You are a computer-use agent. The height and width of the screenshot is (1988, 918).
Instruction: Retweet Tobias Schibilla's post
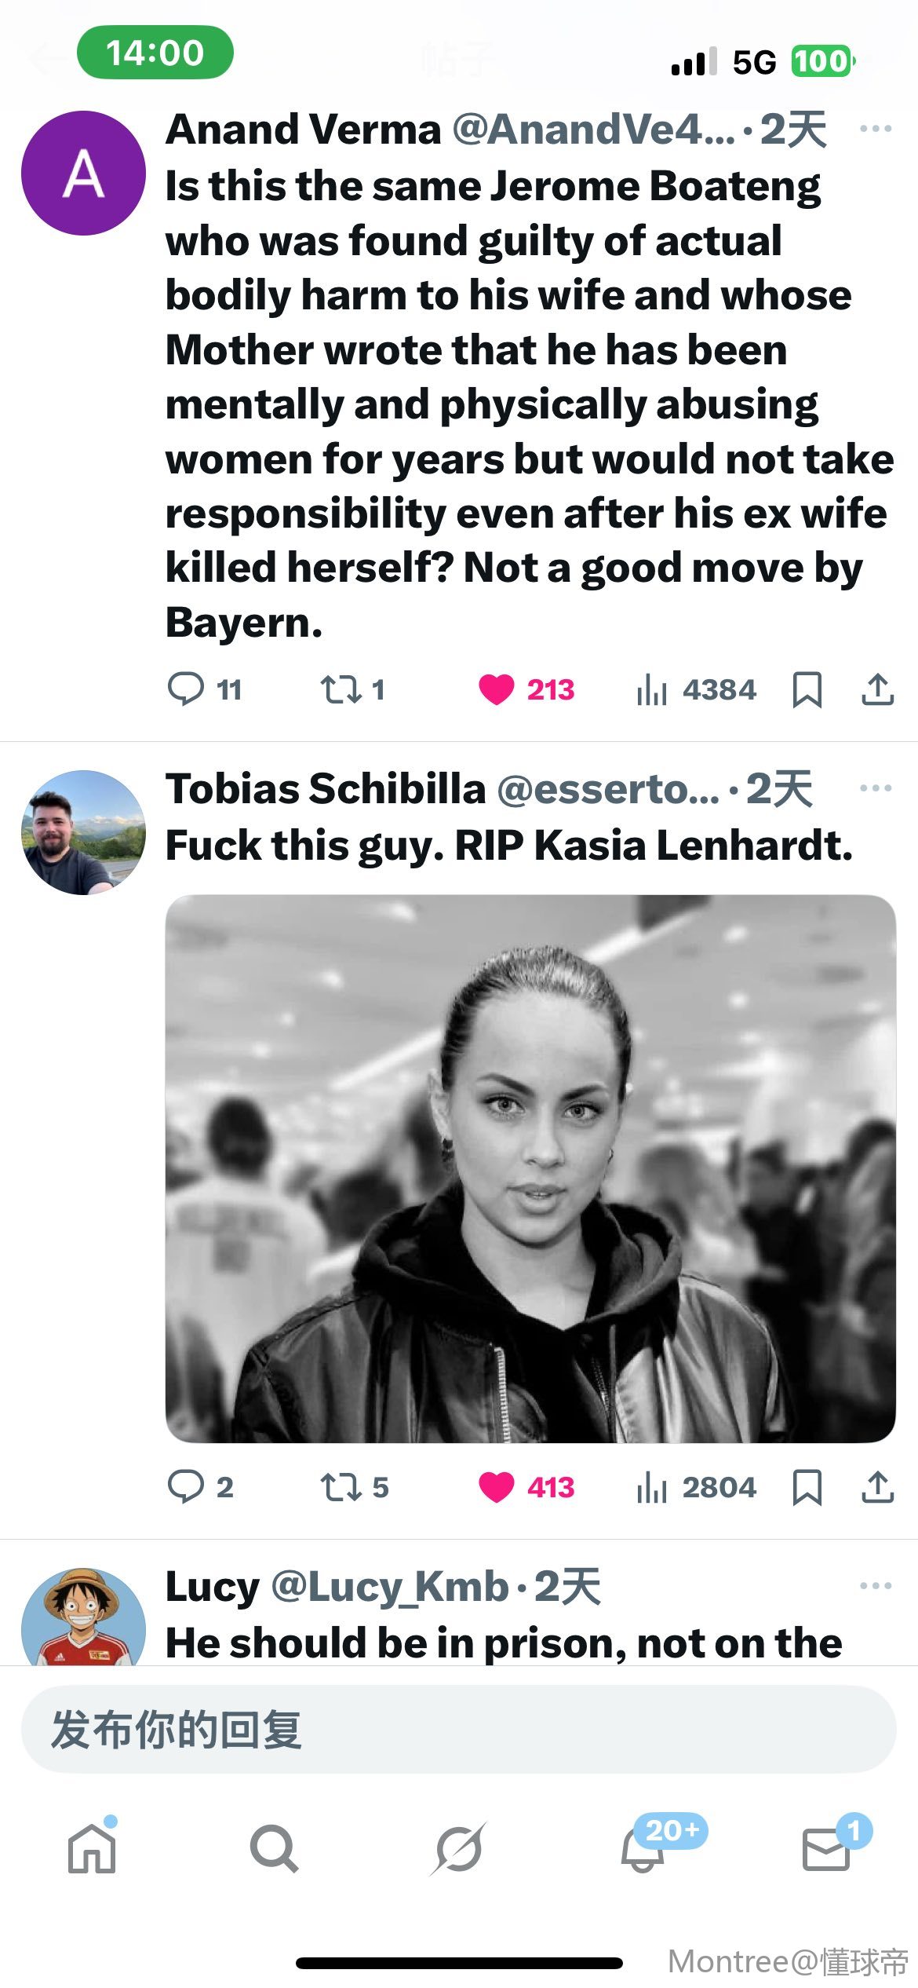(341, 1486)
